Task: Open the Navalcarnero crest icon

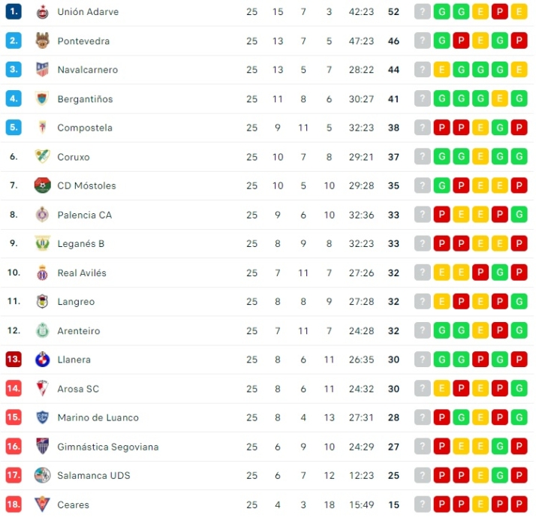Action: click(42, 70)
